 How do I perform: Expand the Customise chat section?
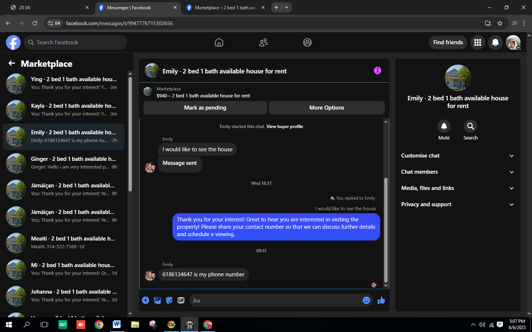coord(458,156)
